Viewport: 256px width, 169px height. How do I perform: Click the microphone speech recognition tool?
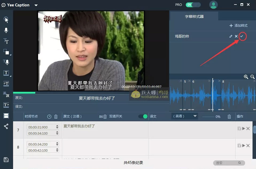[6, 30]
